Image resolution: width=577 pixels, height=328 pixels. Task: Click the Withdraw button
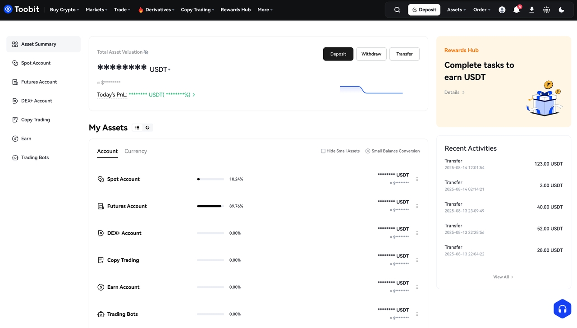point(371,54)
